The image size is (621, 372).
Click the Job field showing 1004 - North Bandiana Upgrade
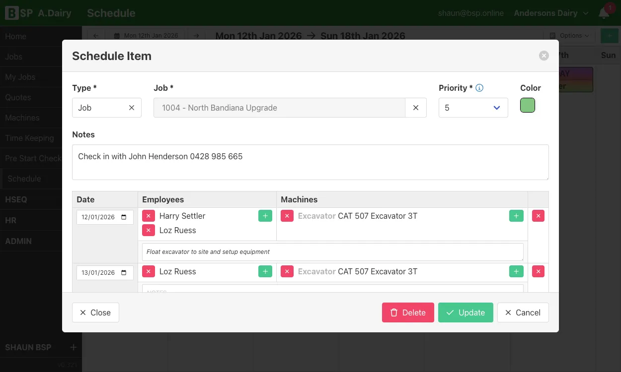pyautogui.click(x=279, y=108)
